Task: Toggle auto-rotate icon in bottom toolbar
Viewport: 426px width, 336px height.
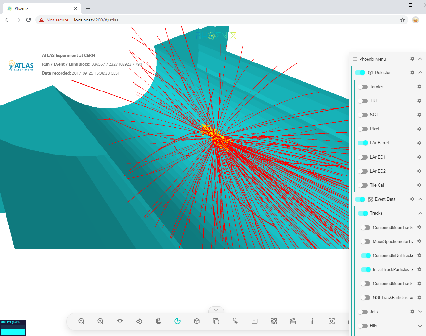Action: [x=139, y=321]
